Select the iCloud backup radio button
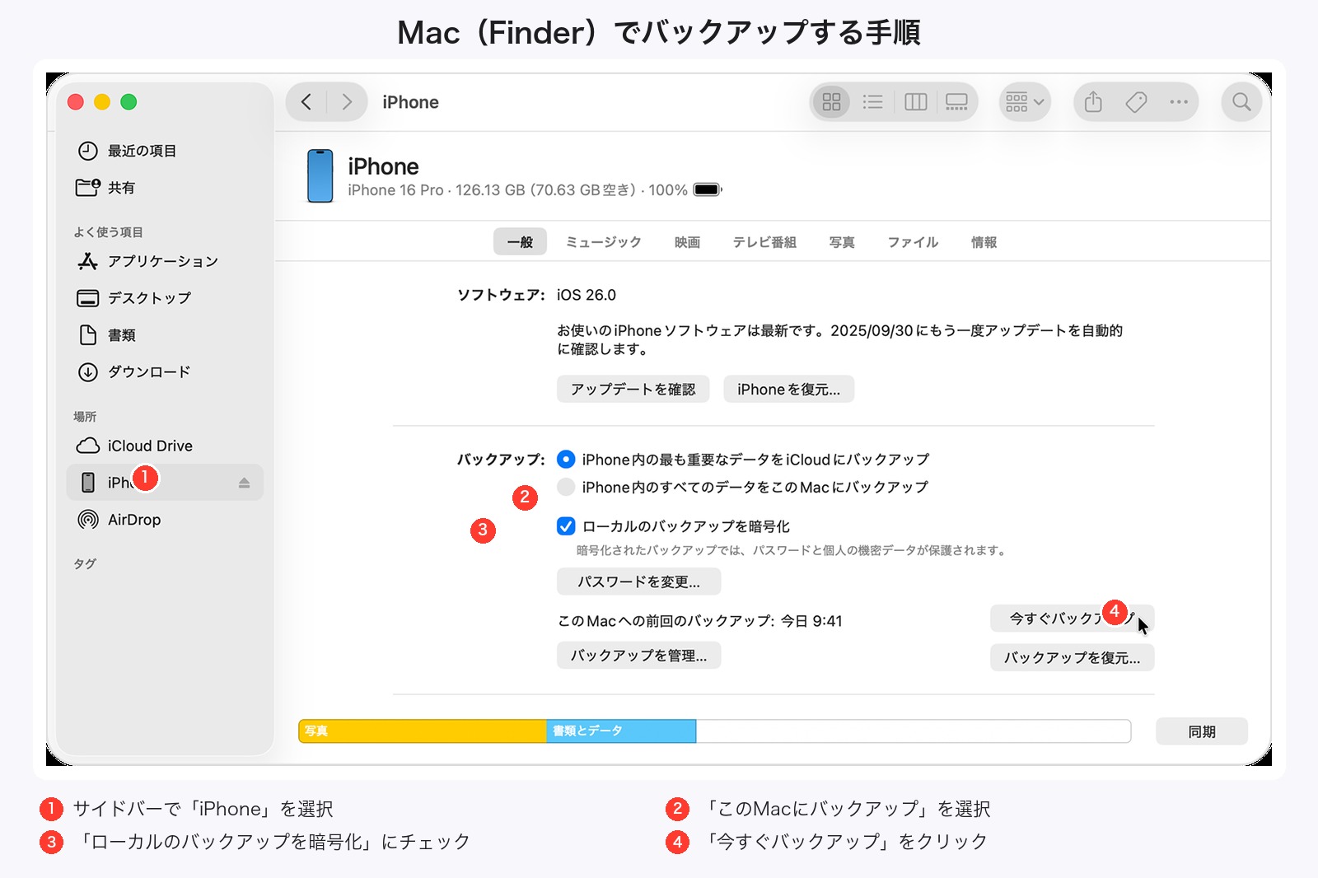Viewport: 1318px width, 878px height. coord(566,460)
